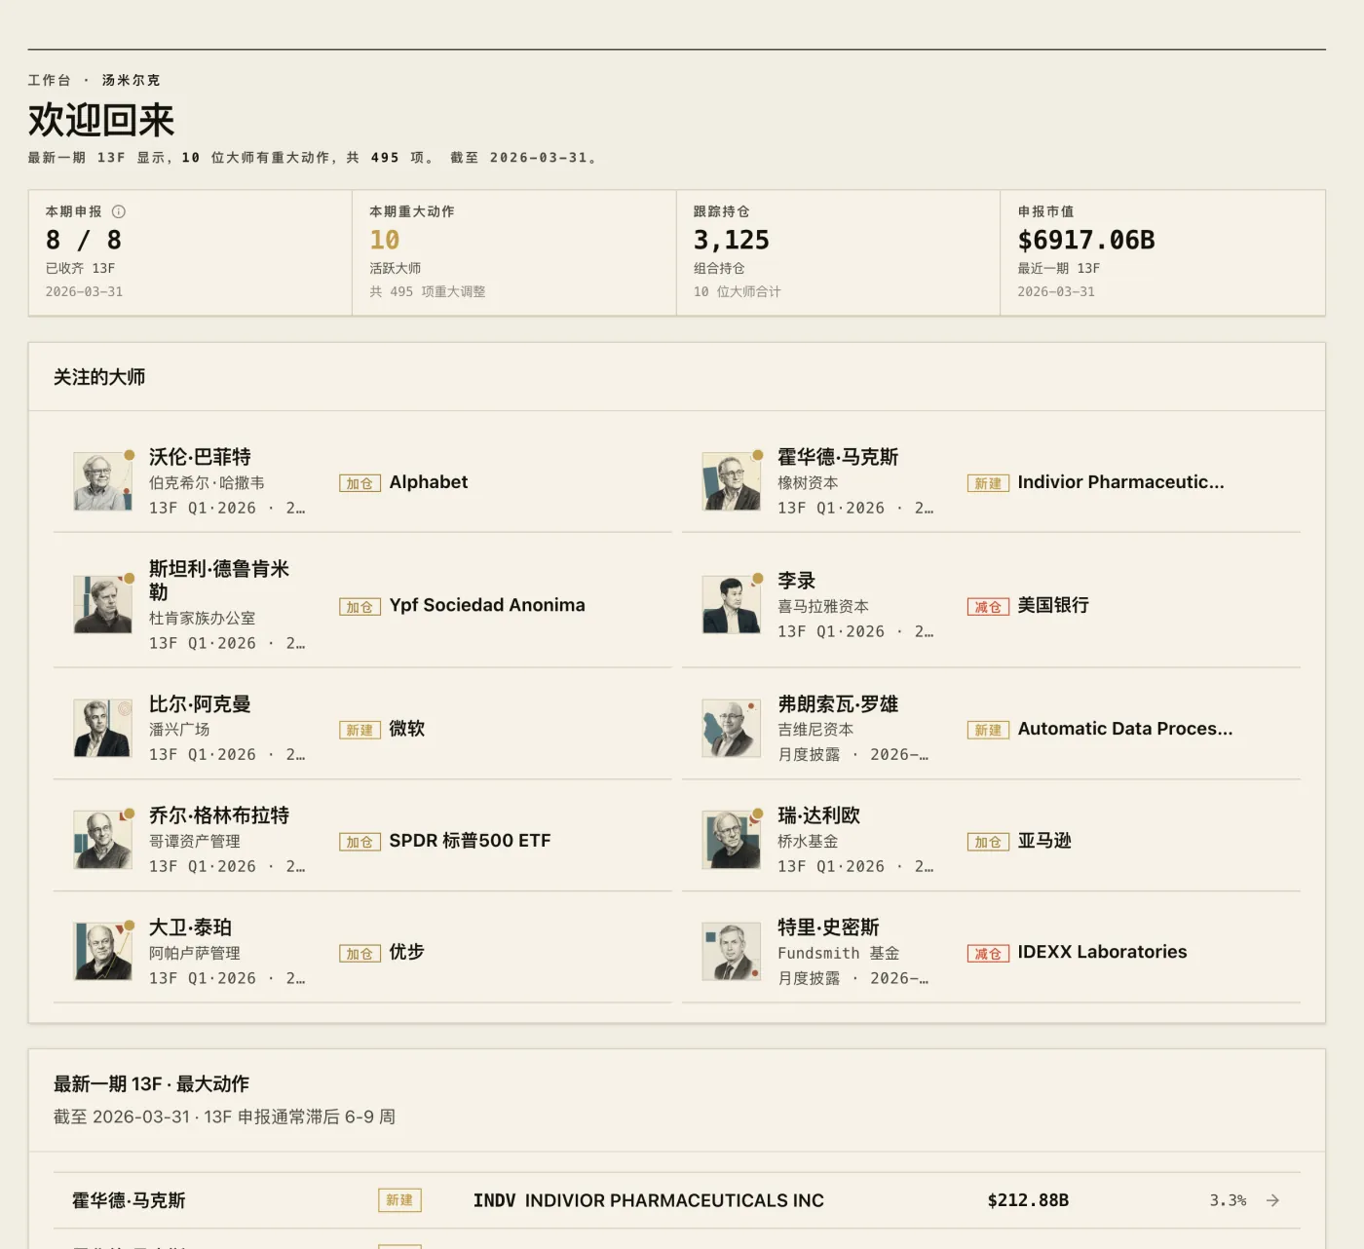Click 弗朗索瓦·罗雄's portrait thumbnail

[x=731, y=728]
